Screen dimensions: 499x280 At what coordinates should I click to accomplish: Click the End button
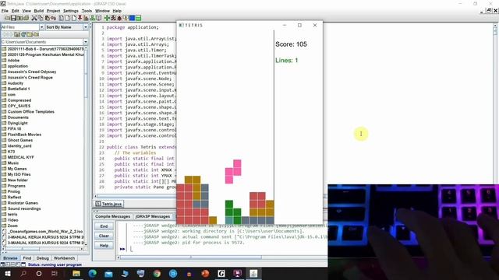[104, 226]
